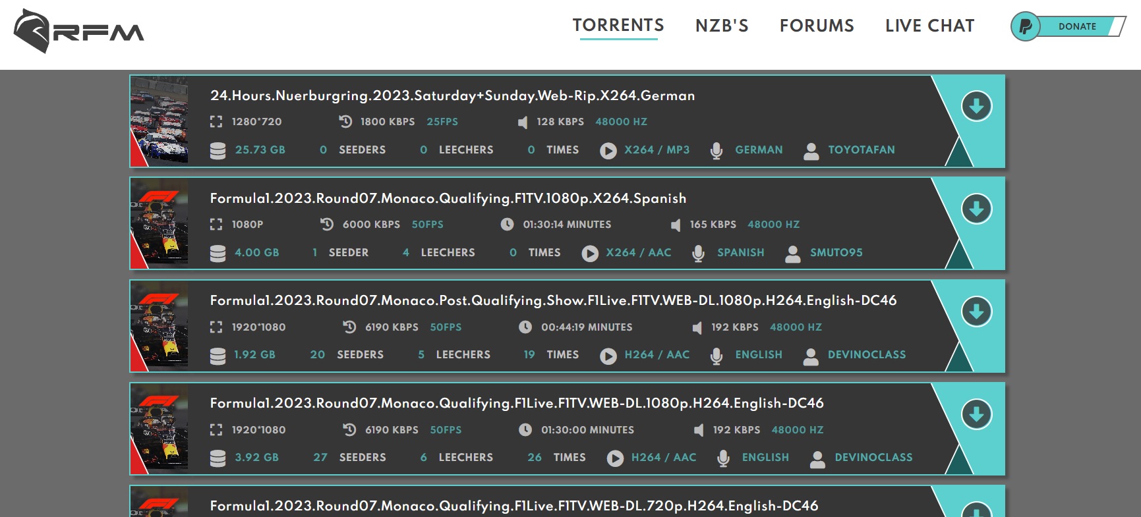Open the Monaco Post.Qualifying.Show title

click(x=553, y=300)
